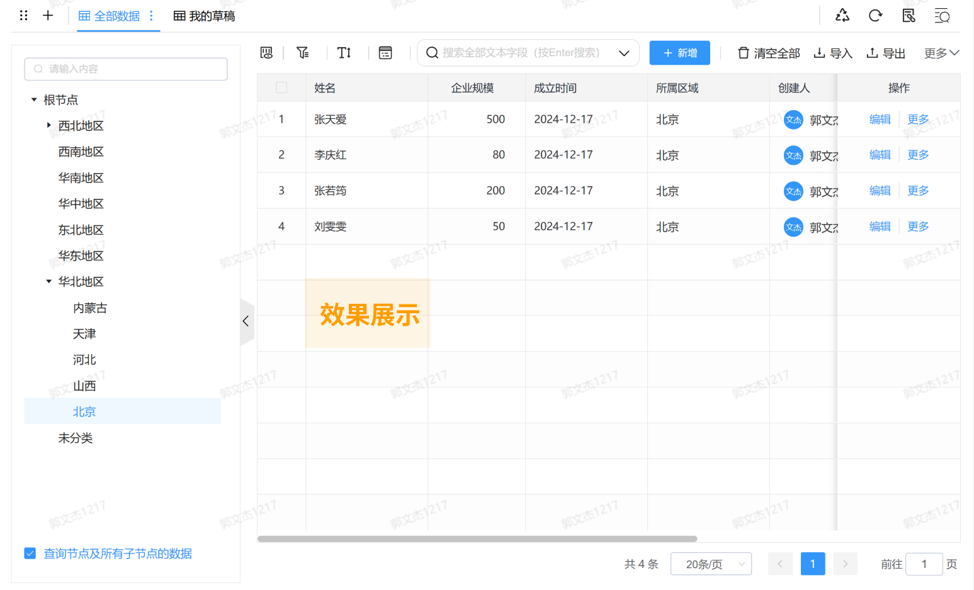Image resolution: width=974 pixels, height=590 pixels.
Task: Open the field display settings icon
Action: (266, 53)
